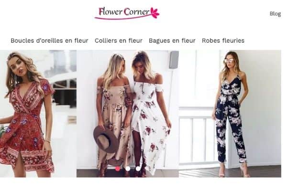287x191 pixels.
Task: Click the pink swoosh under the logo
Action: pyautogui.click(x=122, y=18)
